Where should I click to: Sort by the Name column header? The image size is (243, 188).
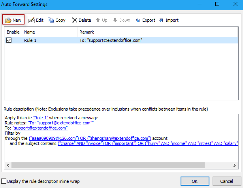pos(49,32)
